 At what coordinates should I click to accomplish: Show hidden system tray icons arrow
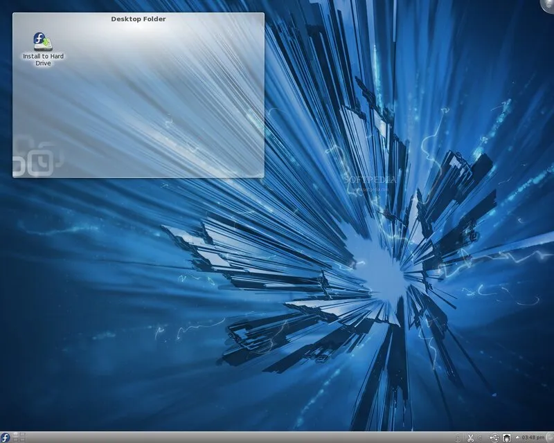517,437
